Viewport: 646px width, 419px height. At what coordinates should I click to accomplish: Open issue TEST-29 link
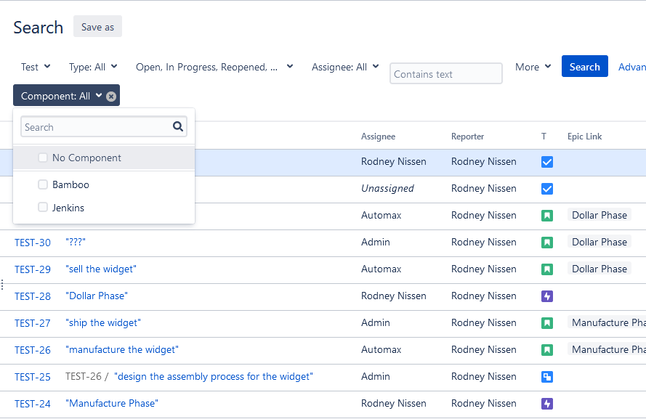[x=33, y=269]
